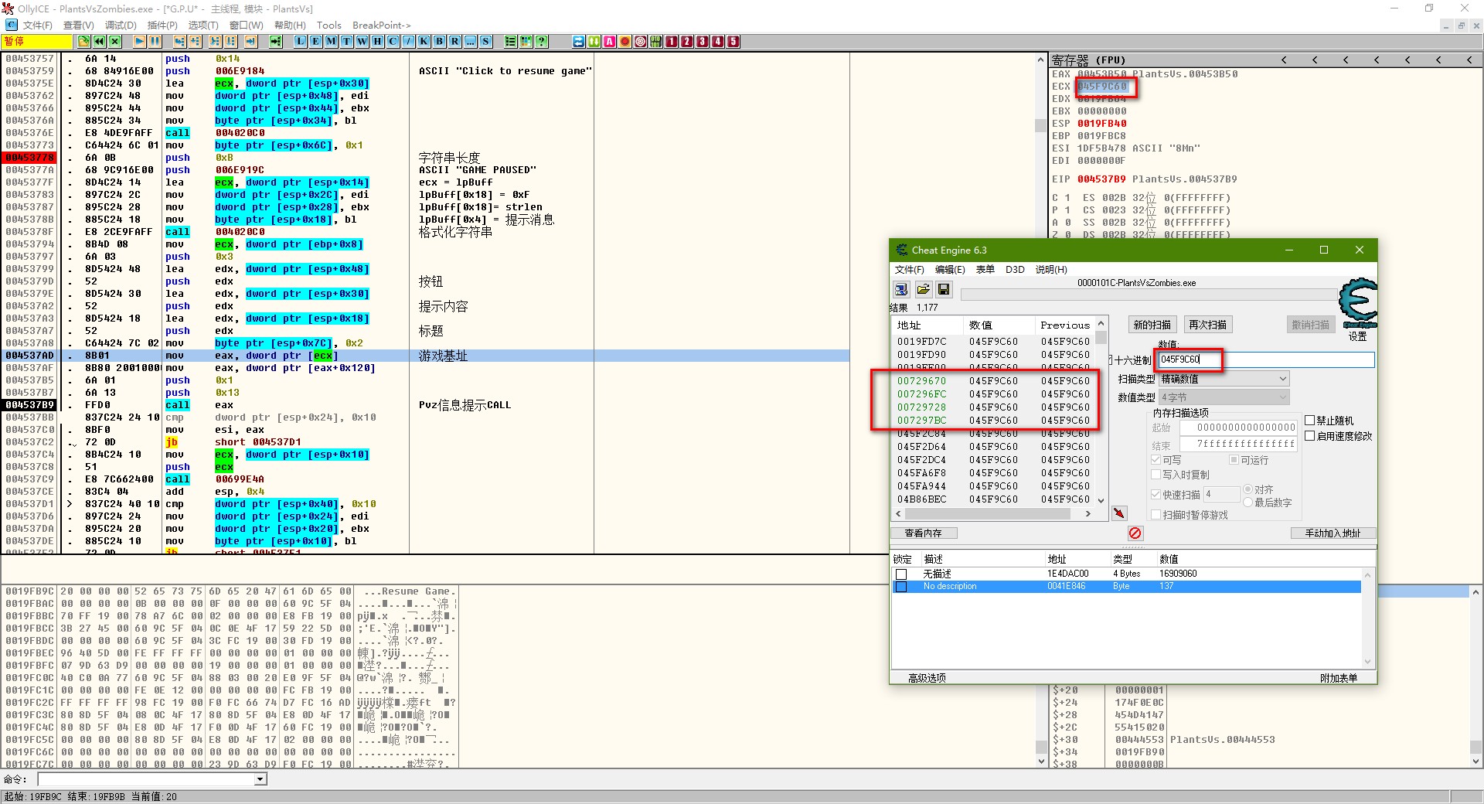
Task: Open the BreakPoint-> menu in OllyICE
Action: pos(382,25)
